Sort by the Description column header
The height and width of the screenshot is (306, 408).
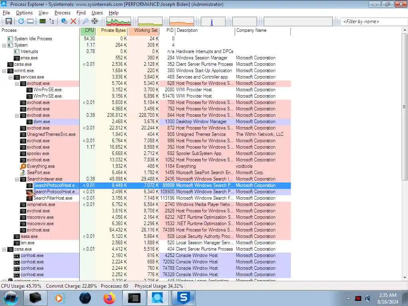pyautogui.click(x=205, y=30)
